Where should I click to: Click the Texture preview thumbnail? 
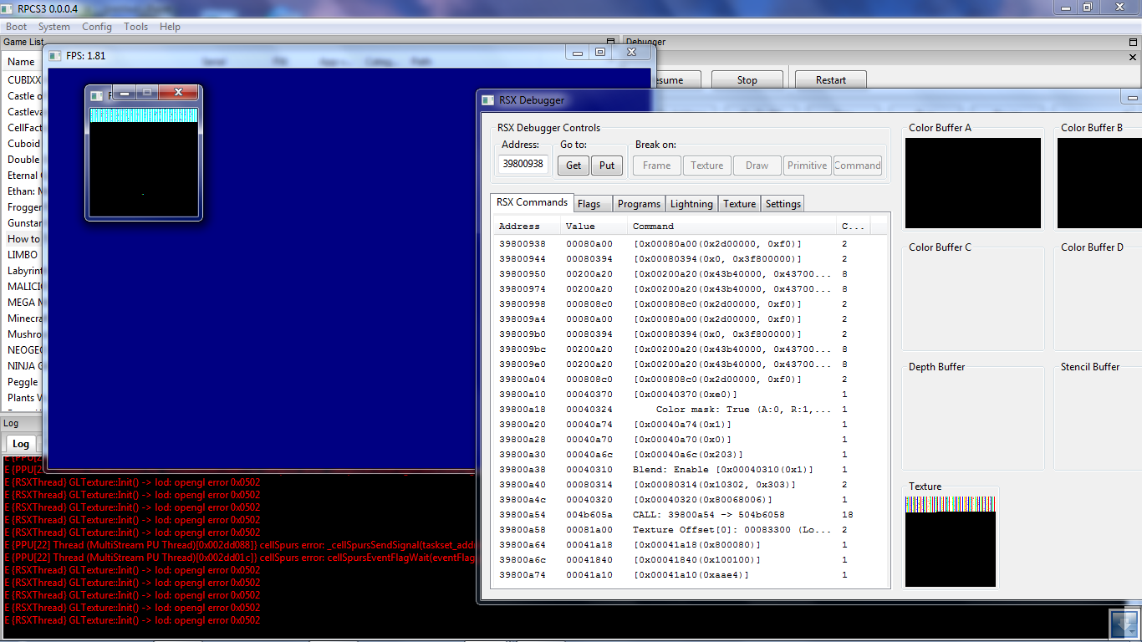click(x=951, y=542)
